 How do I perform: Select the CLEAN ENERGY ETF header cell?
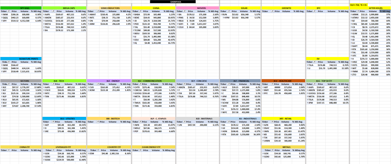153,147
